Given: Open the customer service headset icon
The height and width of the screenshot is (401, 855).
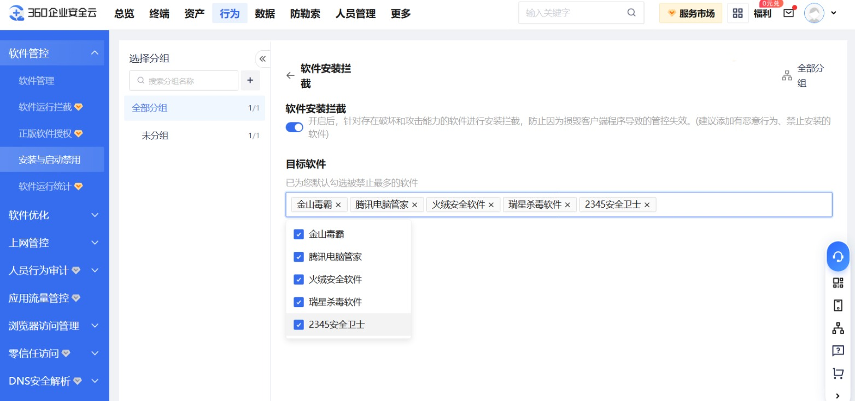Looking at the screenshot, I should tap(838, 257).
